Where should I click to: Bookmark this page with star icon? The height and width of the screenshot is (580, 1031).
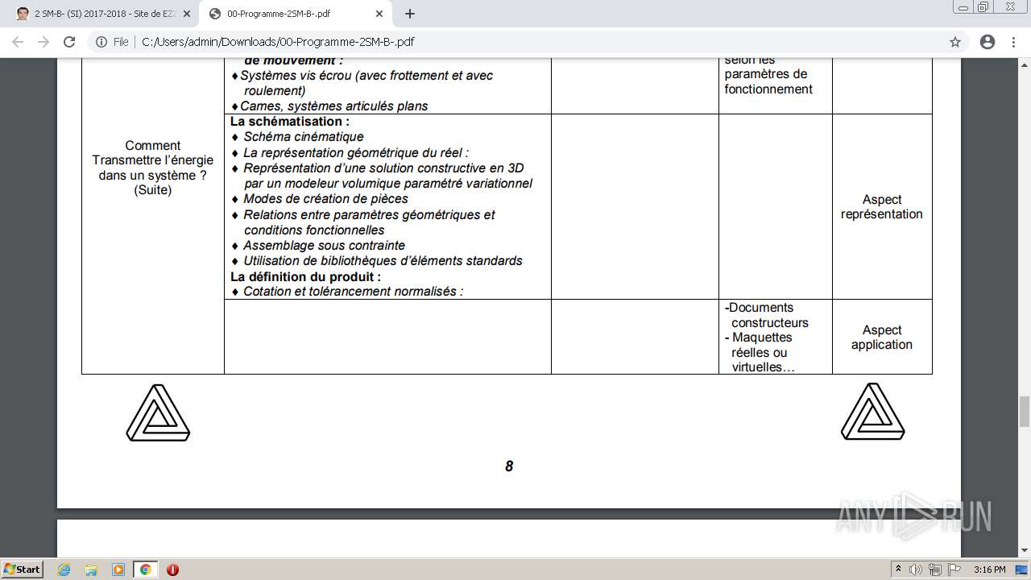[x=955, y=42]
